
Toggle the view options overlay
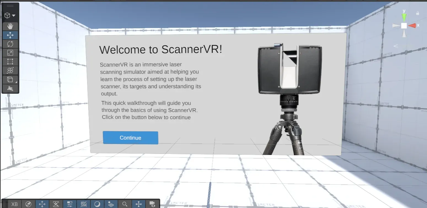click(139, 204)
